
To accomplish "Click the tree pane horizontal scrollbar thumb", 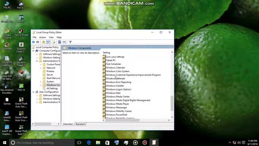I will pos(42,124).
